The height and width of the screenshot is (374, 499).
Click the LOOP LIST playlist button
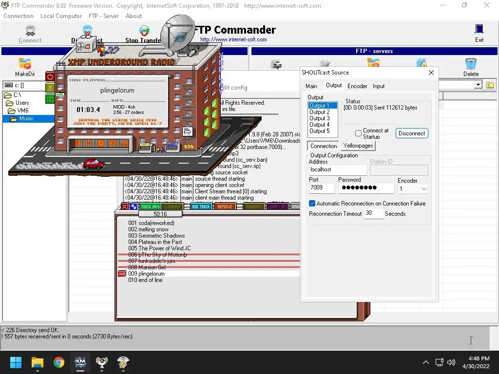coord(277,206)
